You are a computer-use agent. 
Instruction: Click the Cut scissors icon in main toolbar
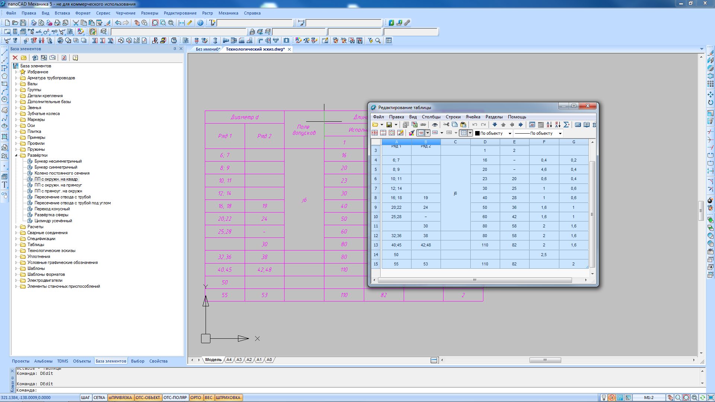tap(76, 23)
